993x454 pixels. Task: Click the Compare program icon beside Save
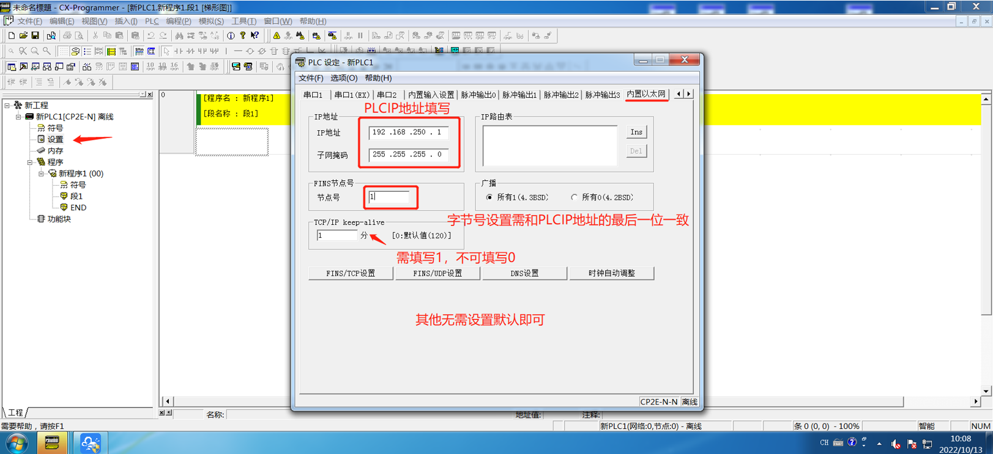tap(51, 36)
